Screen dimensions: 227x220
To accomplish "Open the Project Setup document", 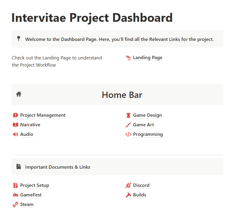I will coord(35,185).
